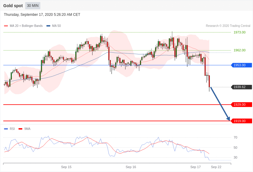
Task: Click the Gold spot chart title
Action: [13, 6]
